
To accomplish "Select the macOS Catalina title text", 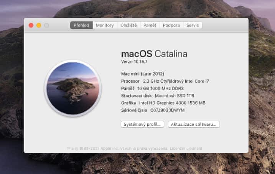I will click(x=154, y=54).
